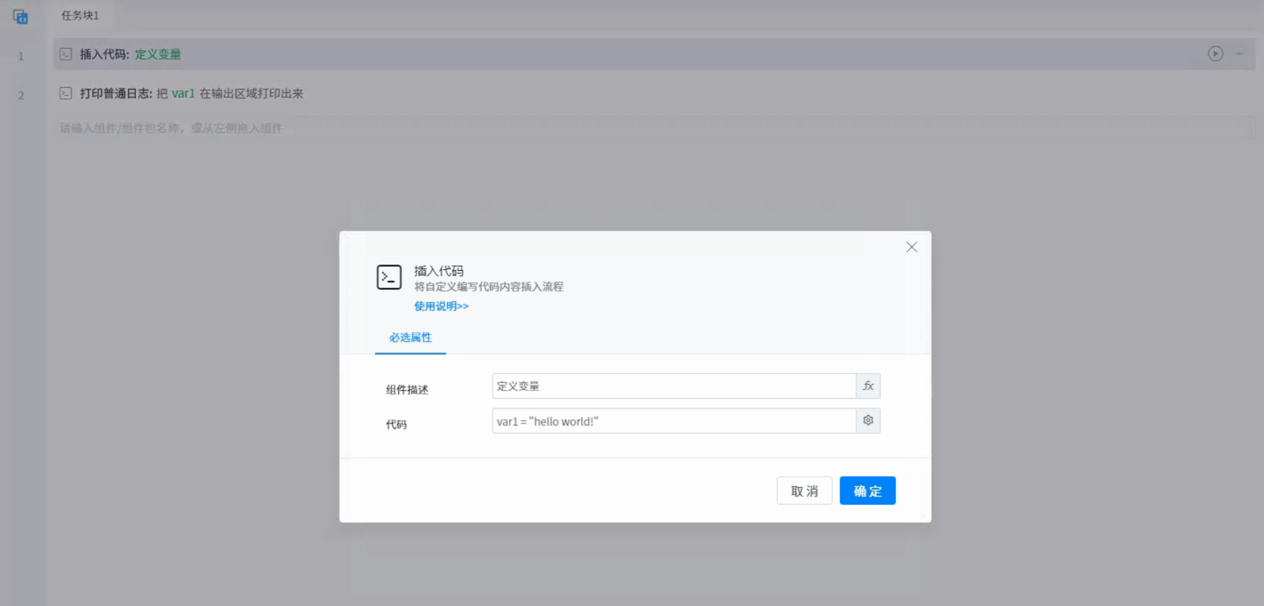Click the task block icon at top-left

coord(20,17)
